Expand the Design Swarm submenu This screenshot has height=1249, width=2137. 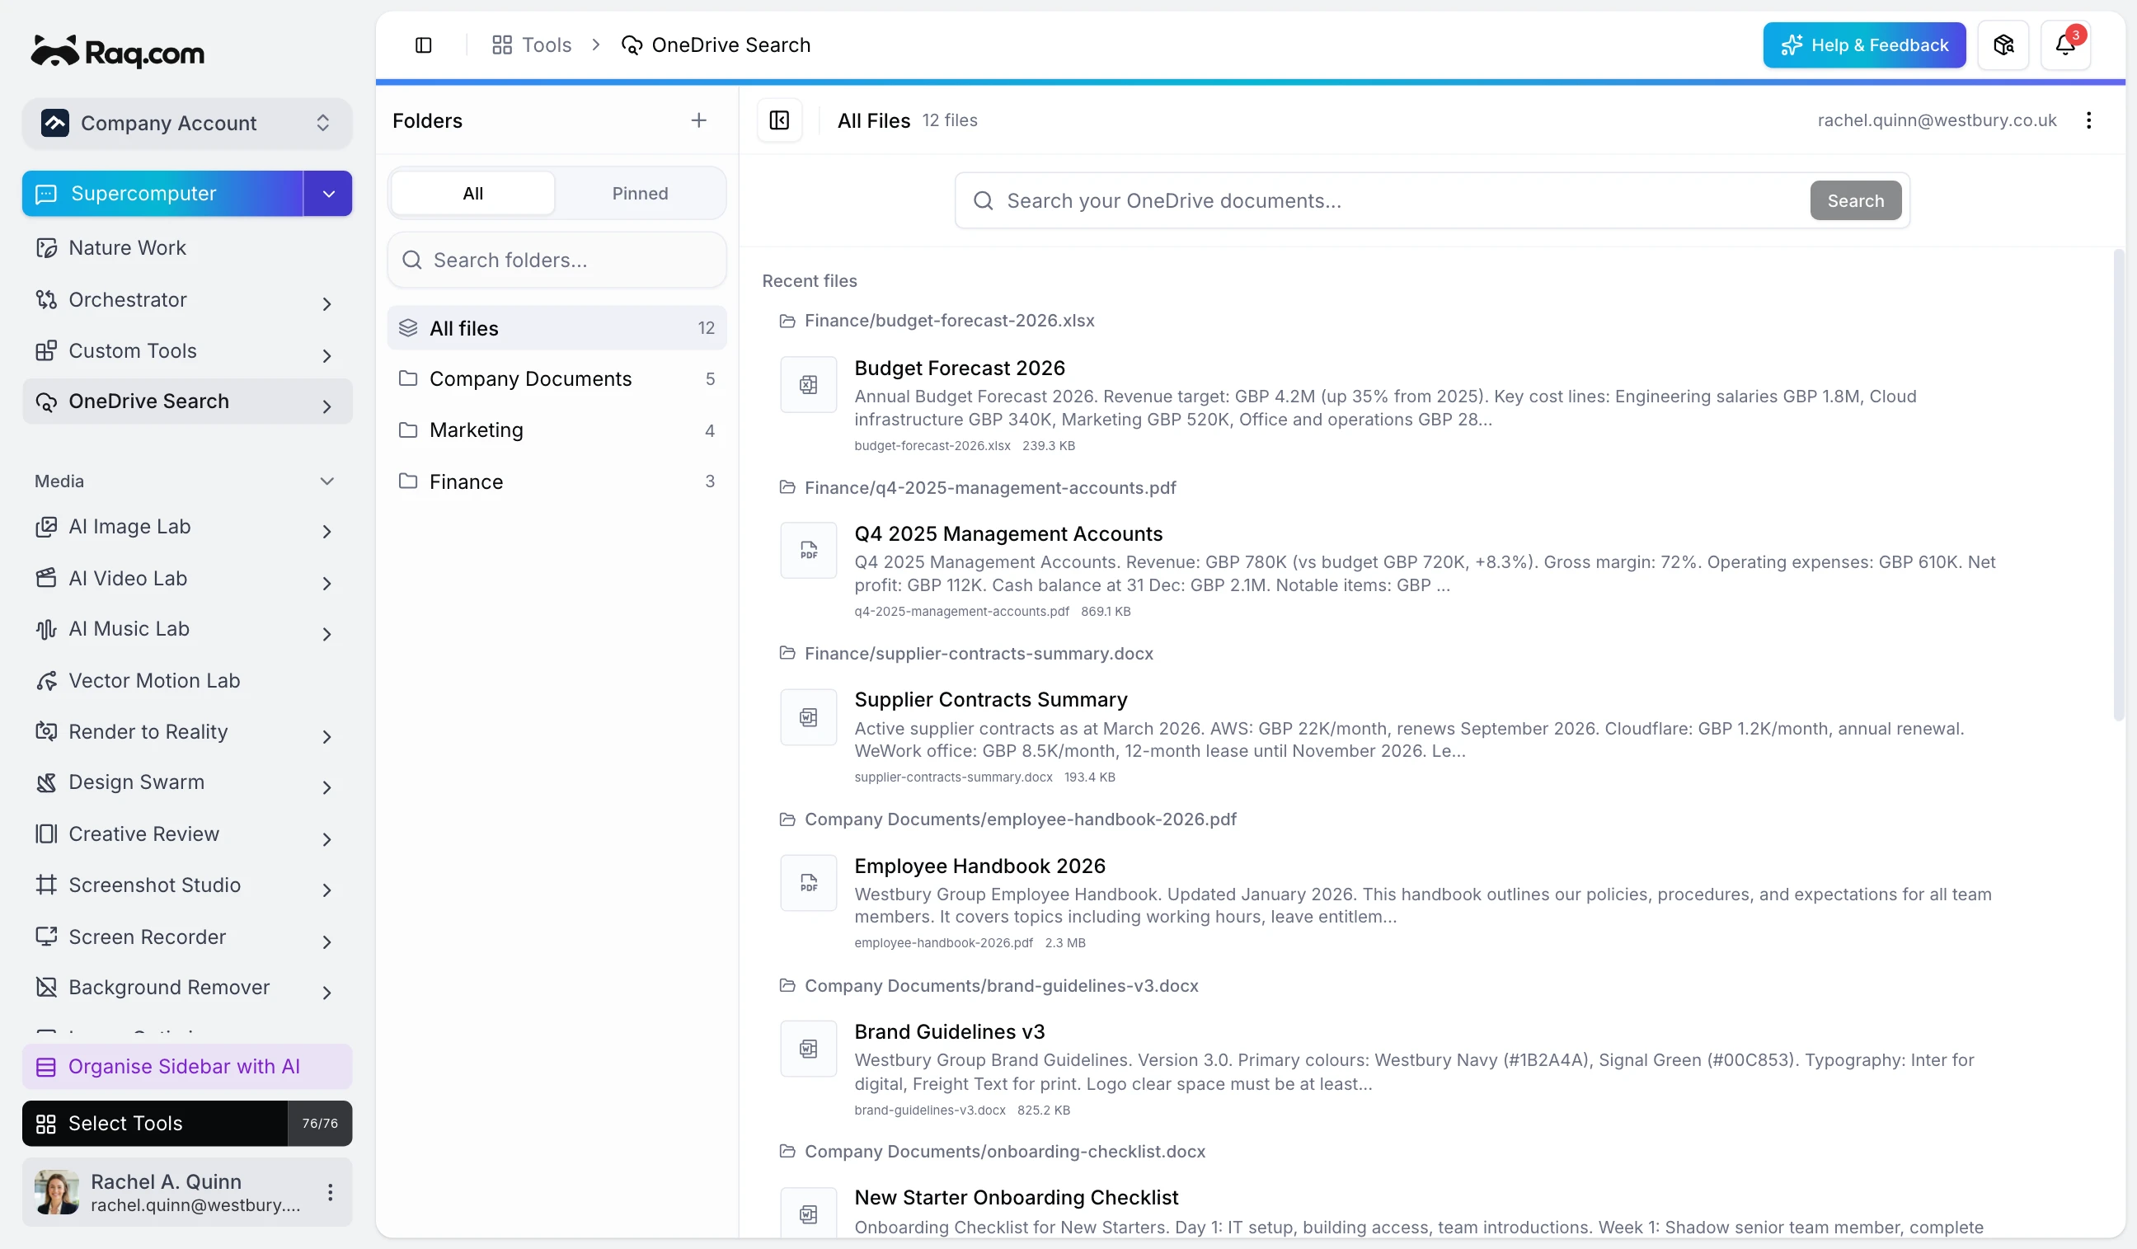pos(326,786)
